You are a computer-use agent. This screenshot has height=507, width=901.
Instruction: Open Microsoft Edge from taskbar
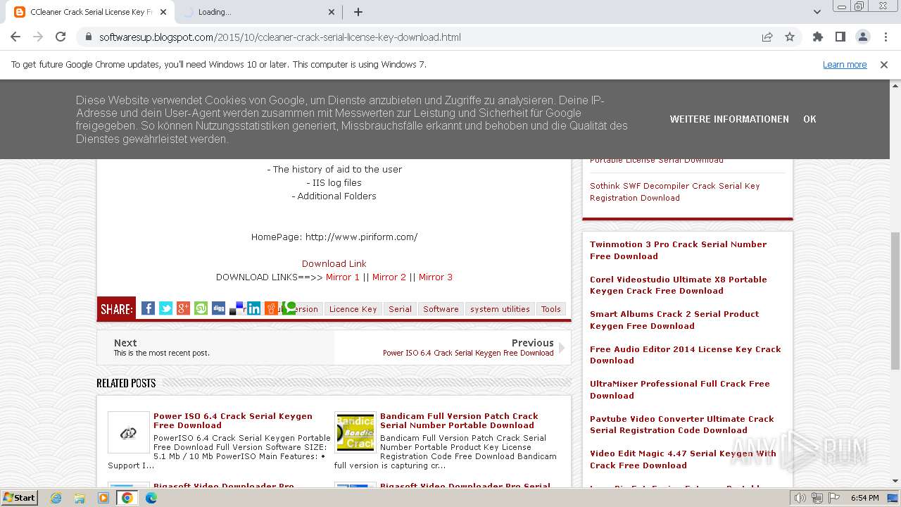[151, 498]
